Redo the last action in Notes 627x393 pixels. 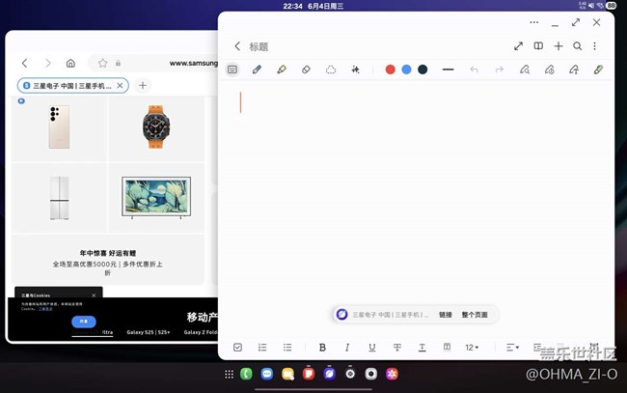499,70
